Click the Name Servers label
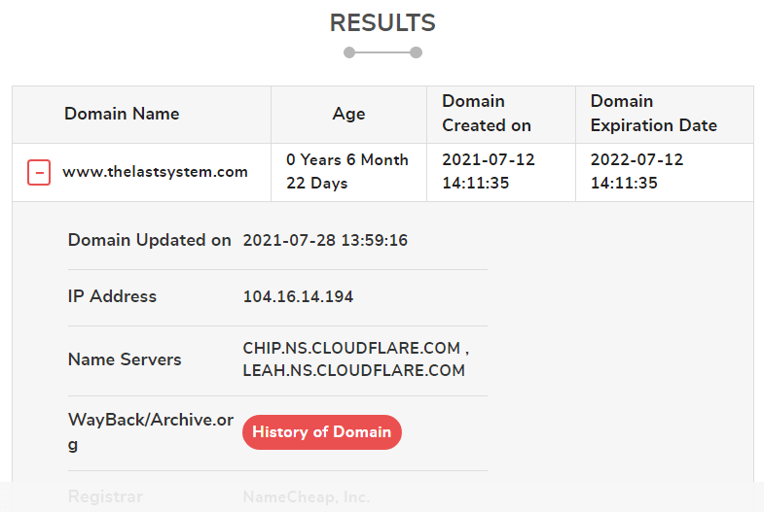This screenshot has height=512, width=764. coord(125,359)
